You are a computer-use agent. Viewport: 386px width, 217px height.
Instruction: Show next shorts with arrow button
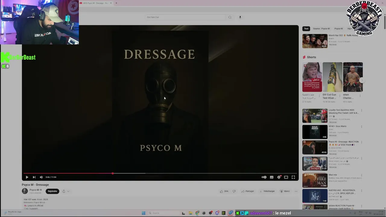click(362, 80)
